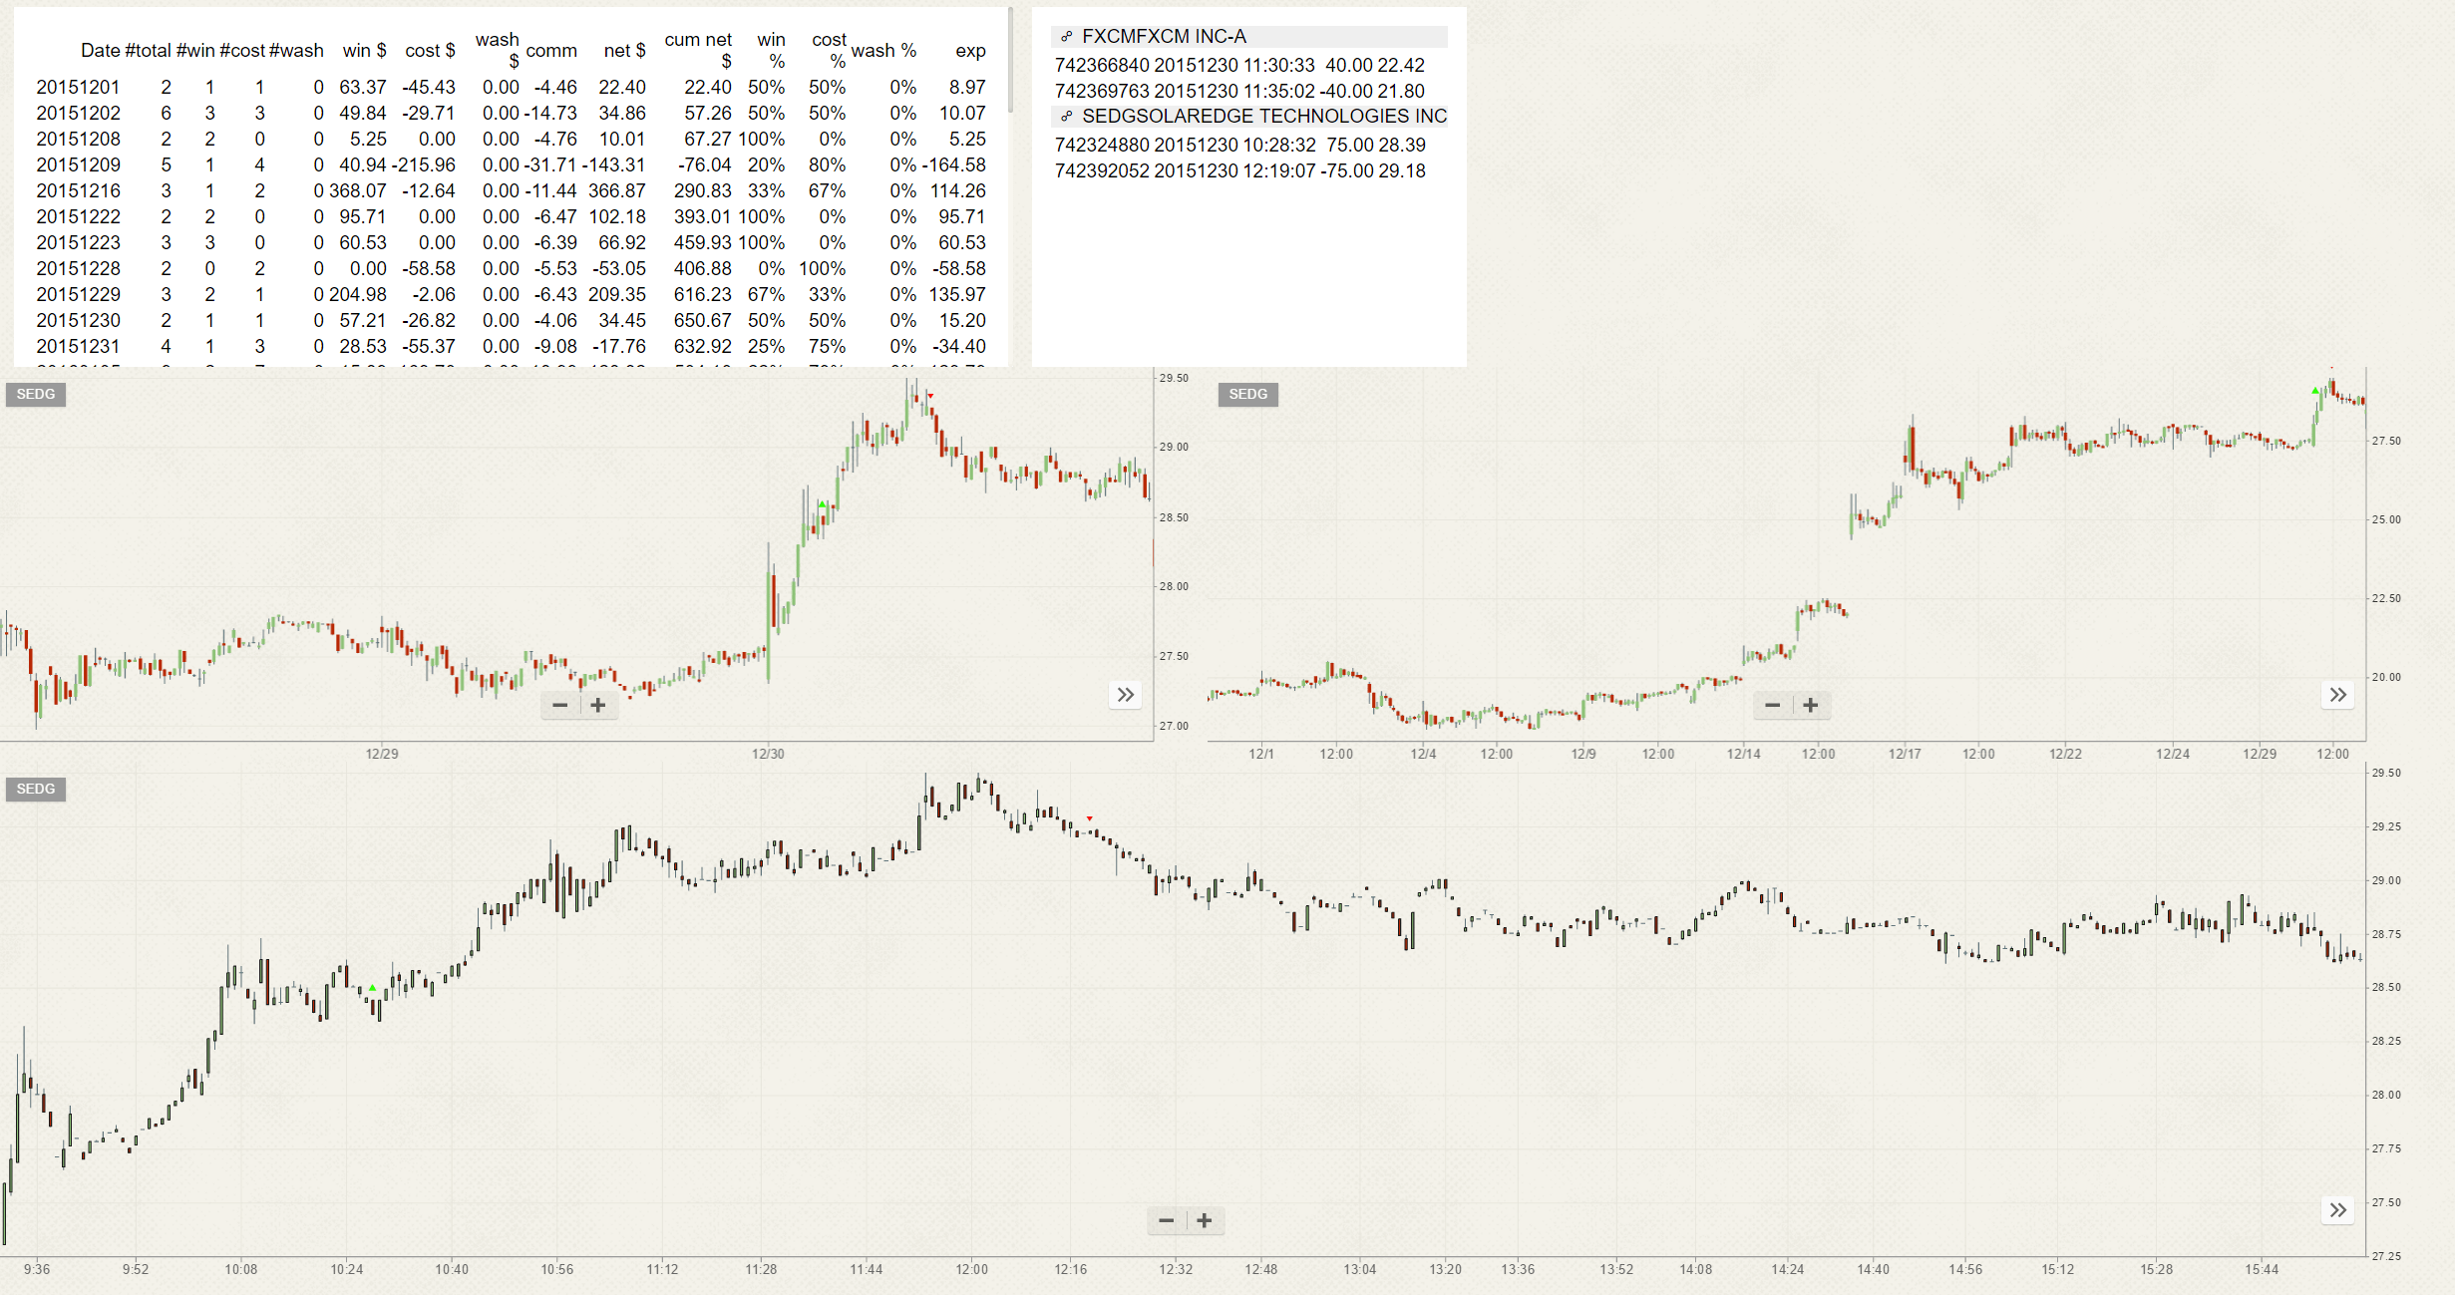
Task: Open SEDG link icon in trades panel
Action: point(1066,117)
